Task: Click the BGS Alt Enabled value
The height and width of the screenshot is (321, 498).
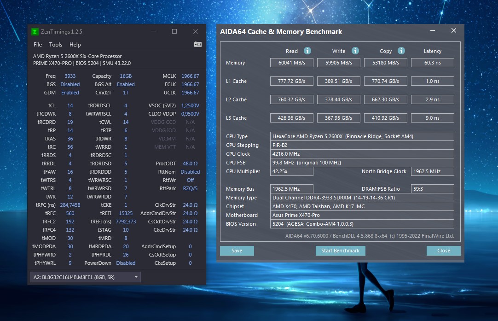Action: pyautogui.click(x=126, y=84)
